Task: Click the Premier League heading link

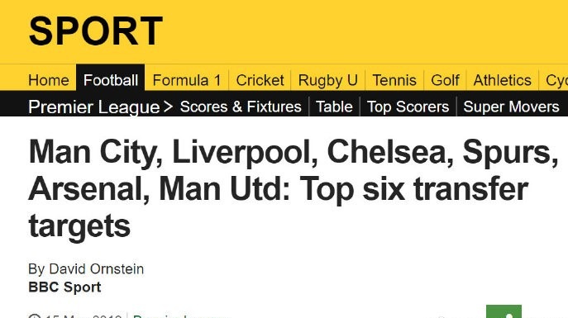Action: [93, 107]
